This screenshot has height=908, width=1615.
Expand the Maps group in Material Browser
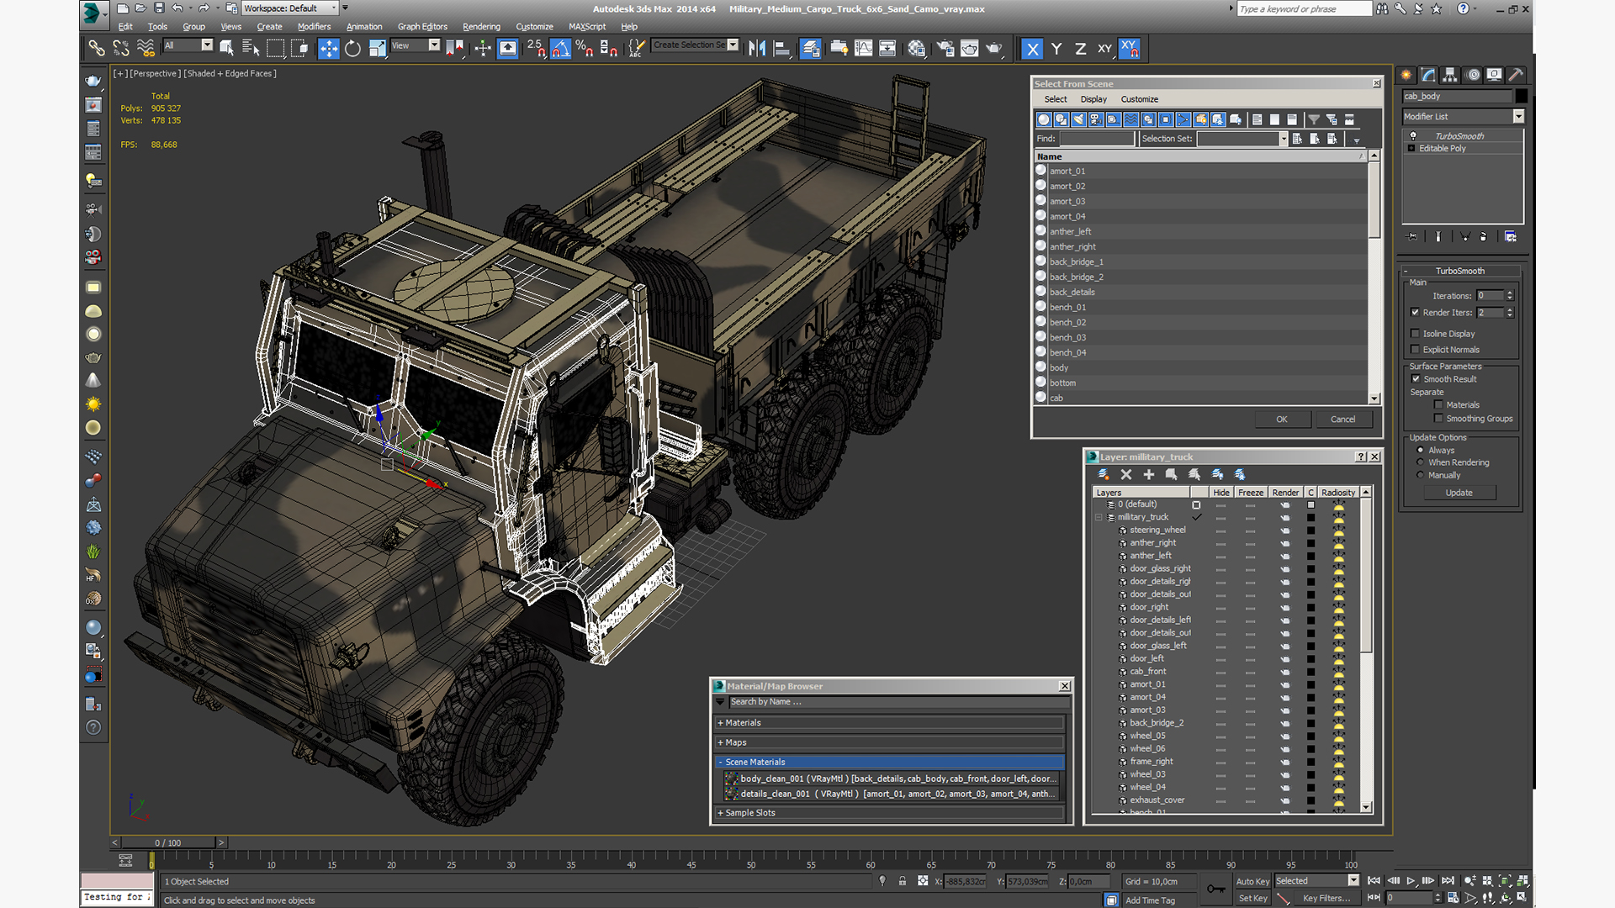coord(890,742)
